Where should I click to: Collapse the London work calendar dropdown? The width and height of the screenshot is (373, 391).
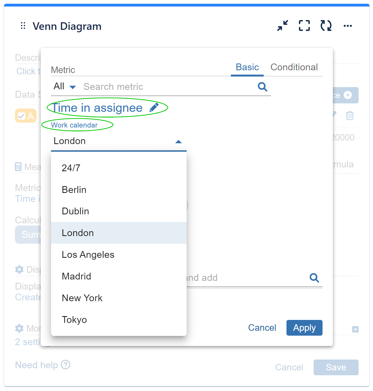pos(178,141)
